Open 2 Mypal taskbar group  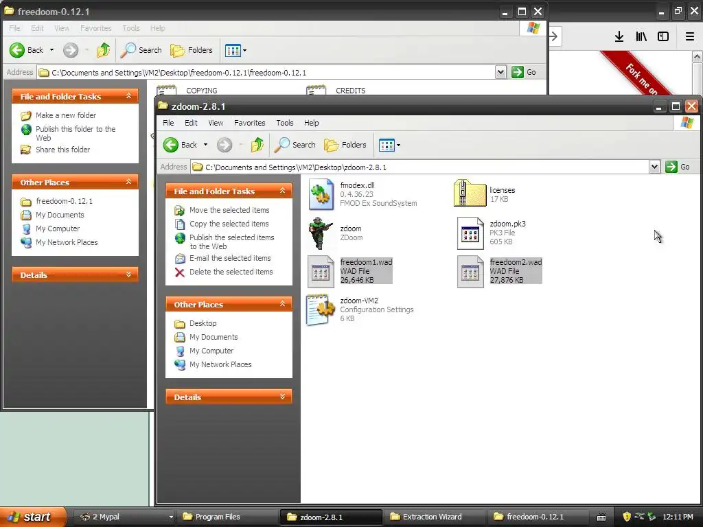[125, 517]
